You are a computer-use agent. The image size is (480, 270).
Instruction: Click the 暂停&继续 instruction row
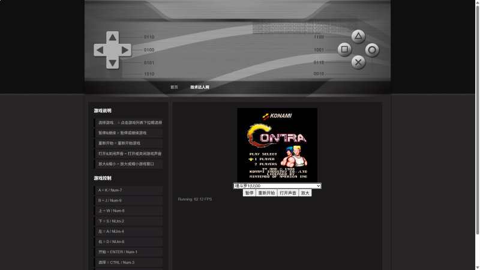pos(128,133)
